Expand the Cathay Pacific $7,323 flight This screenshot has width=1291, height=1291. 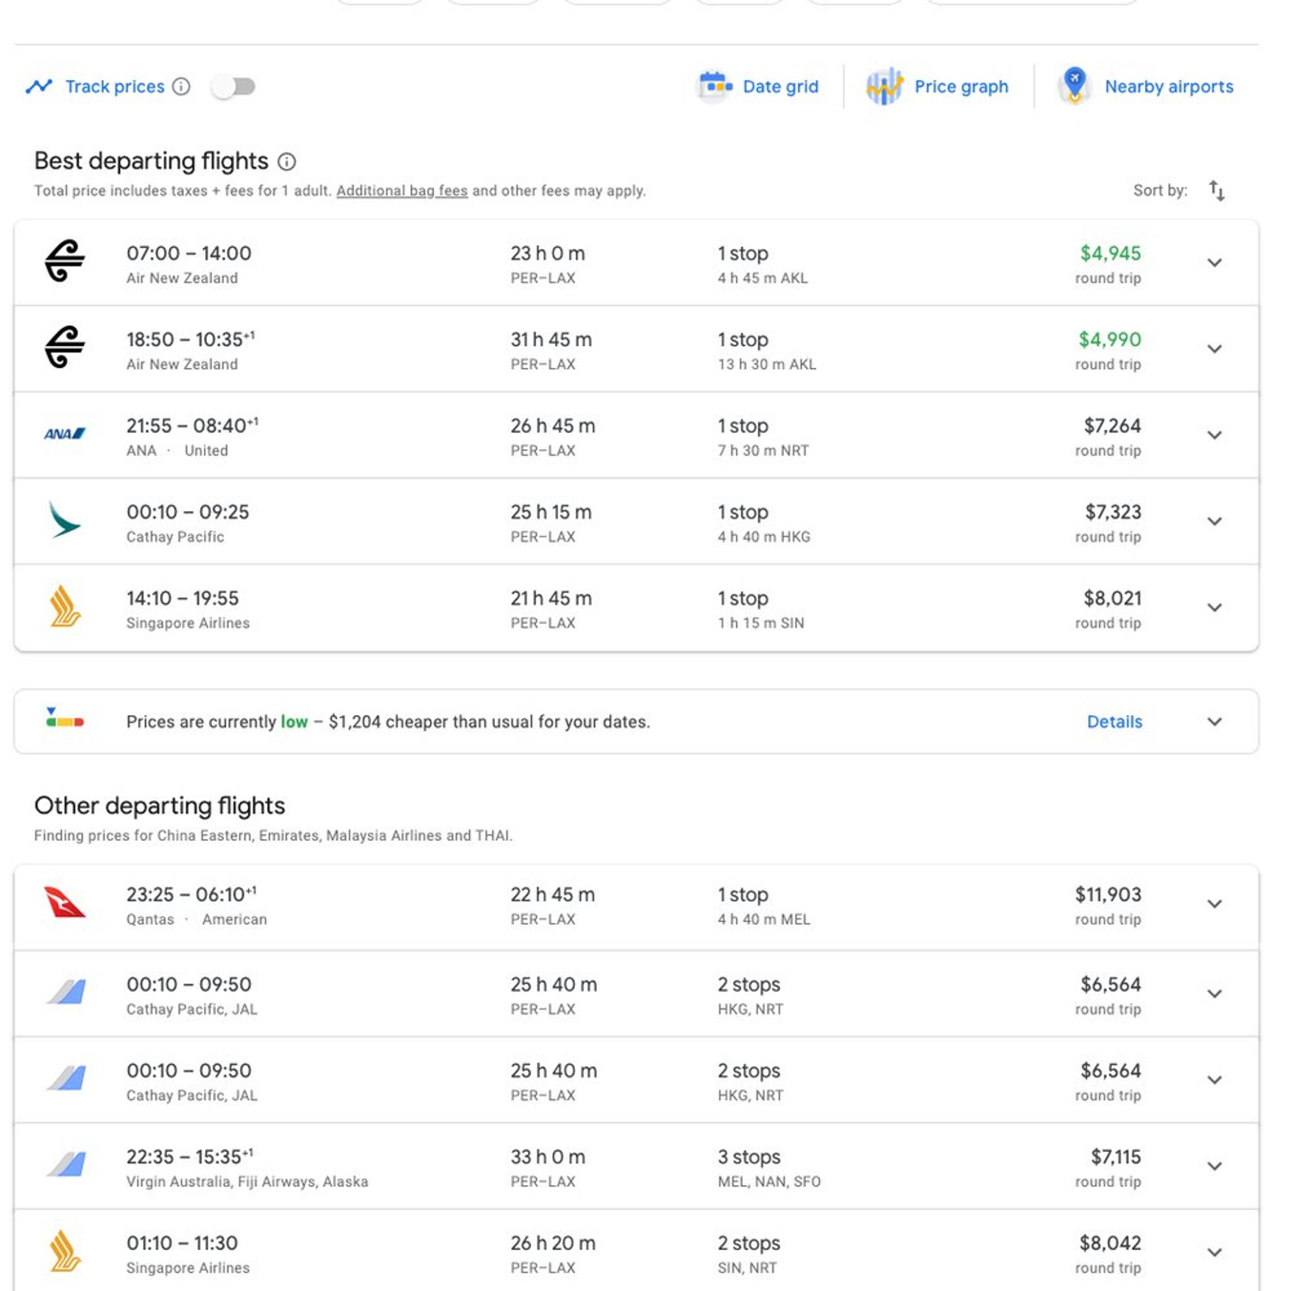(1214, 521)
